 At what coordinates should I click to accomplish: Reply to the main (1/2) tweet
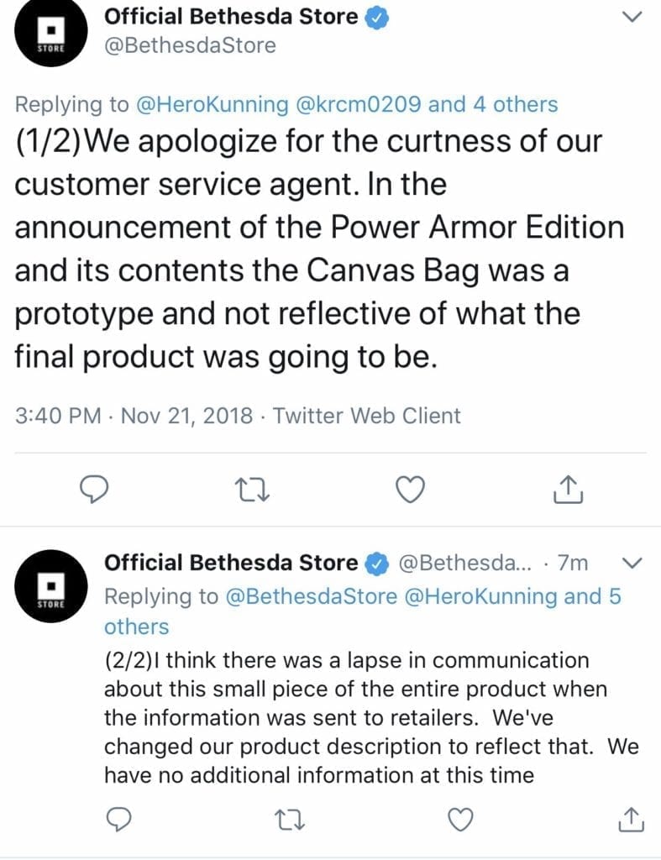pos(94,490)
